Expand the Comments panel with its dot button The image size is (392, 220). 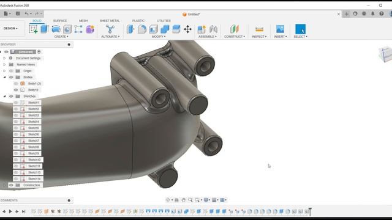pyautogui.click(x=69, y=200)
